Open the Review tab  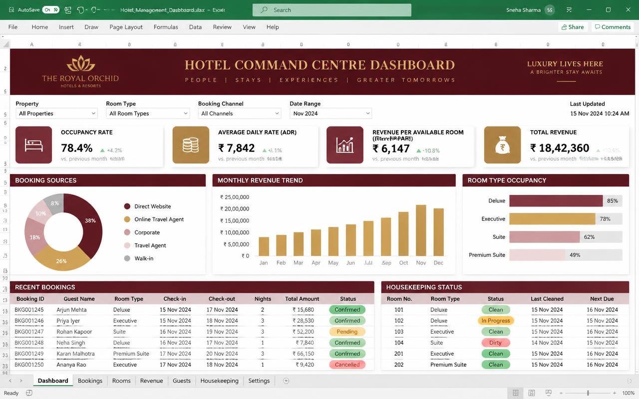pos(222,27)
